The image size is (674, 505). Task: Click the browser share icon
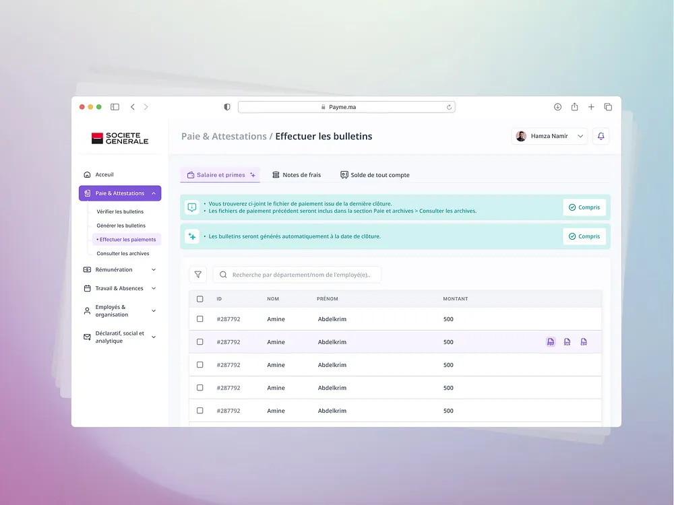tap(575, 106)
